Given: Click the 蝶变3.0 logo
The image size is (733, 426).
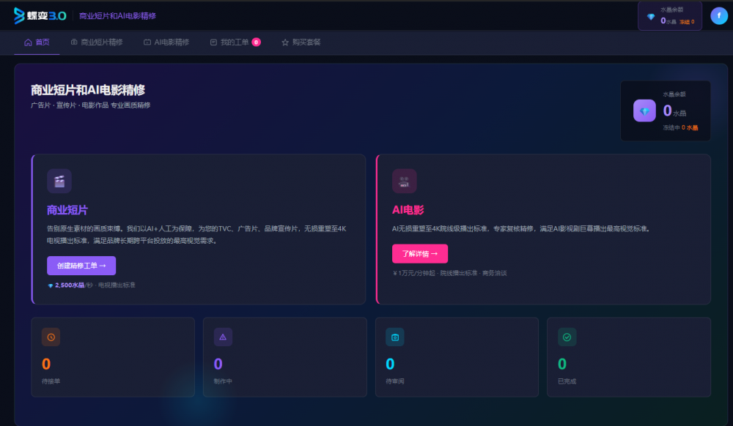Looking at the screenshot, I should click(x=40, y=15).
